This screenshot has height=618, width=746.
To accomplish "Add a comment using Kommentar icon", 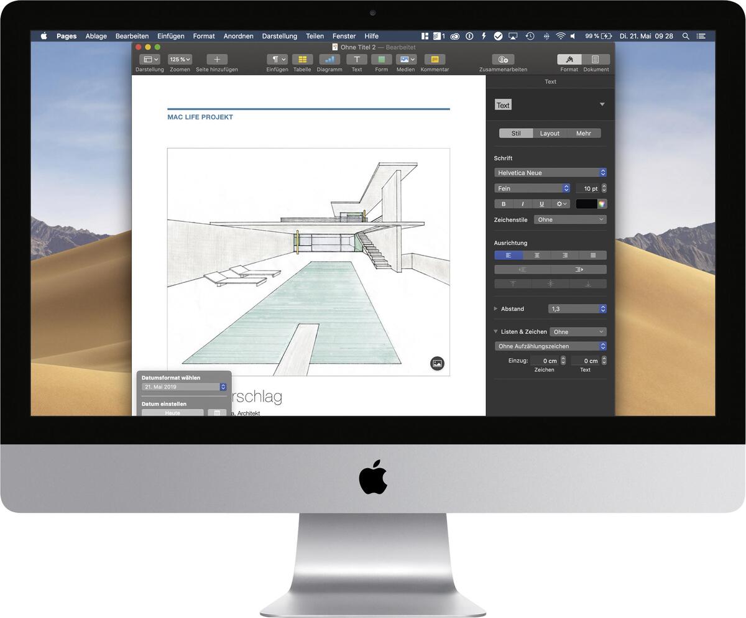I will (435, 60).
